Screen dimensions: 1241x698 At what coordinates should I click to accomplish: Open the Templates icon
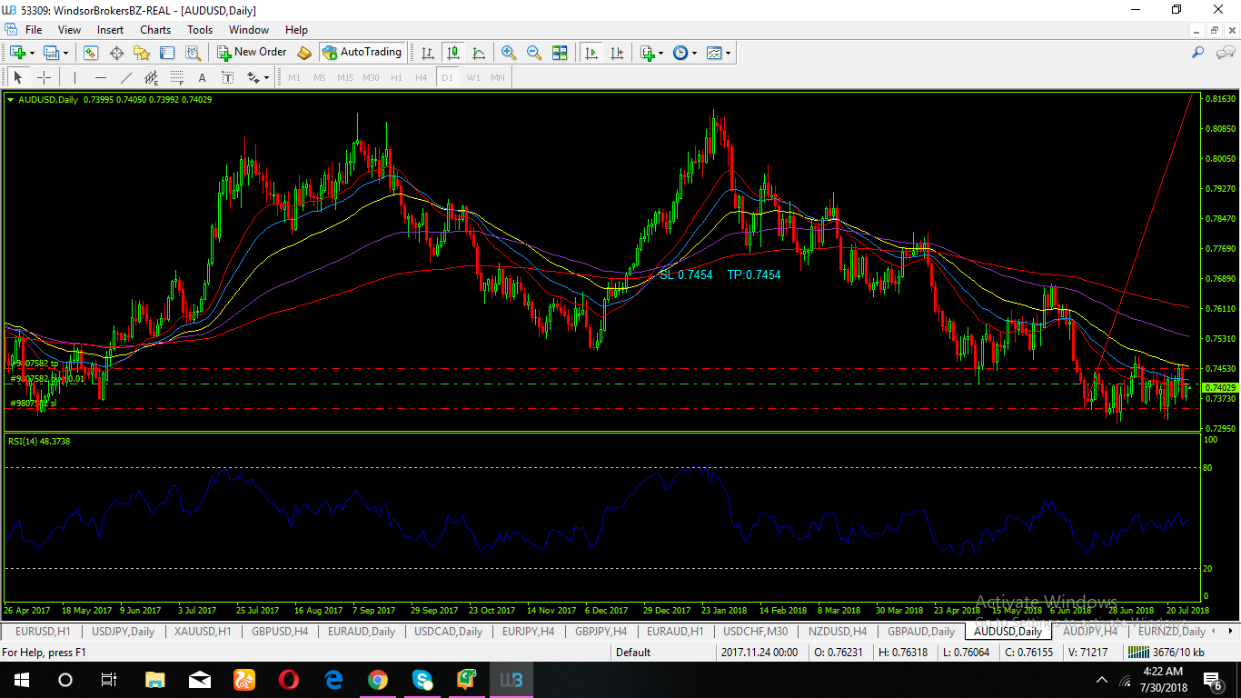[x=714, y=53]
